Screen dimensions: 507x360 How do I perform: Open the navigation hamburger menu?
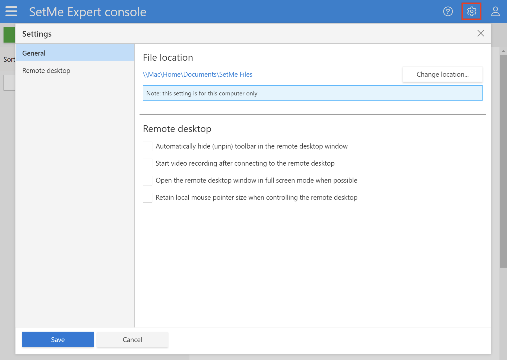coord(11,11)
